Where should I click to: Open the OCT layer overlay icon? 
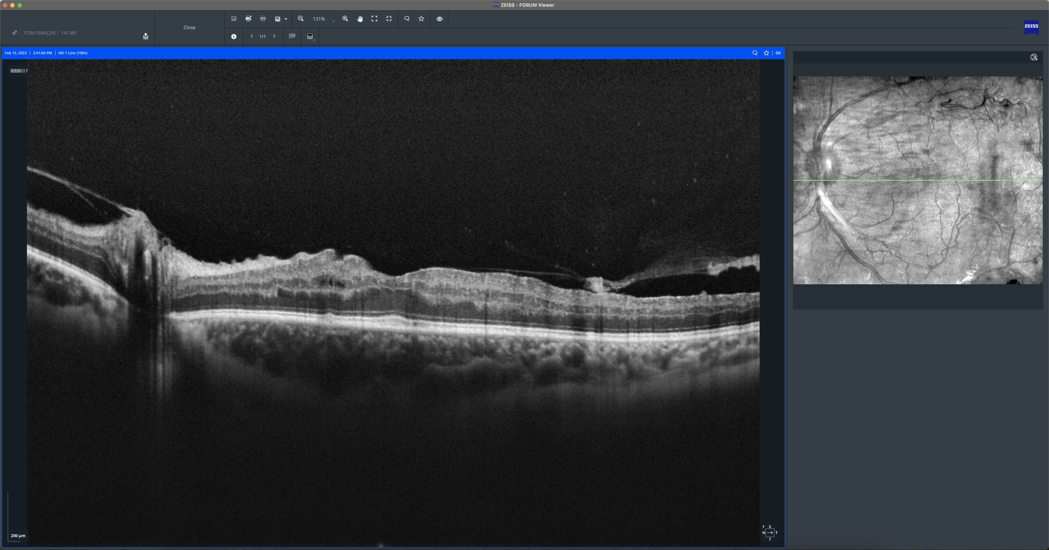[310, 36]
